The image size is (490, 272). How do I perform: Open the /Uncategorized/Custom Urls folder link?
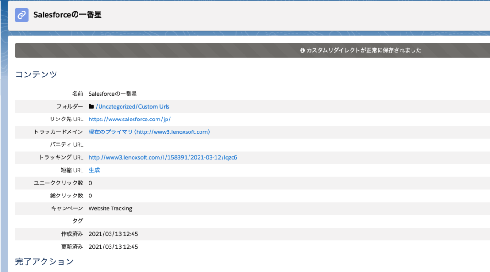click(133, 107)
